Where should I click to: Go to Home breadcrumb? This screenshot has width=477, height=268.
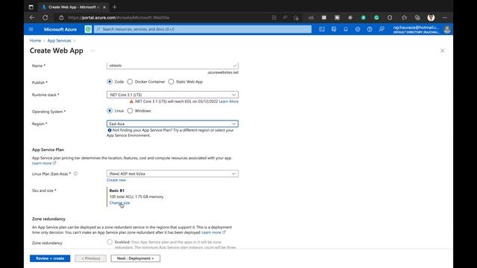click(x=35, y=40)
